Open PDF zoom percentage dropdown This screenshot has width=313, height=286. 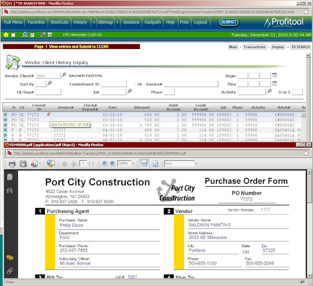coord(133,163)
